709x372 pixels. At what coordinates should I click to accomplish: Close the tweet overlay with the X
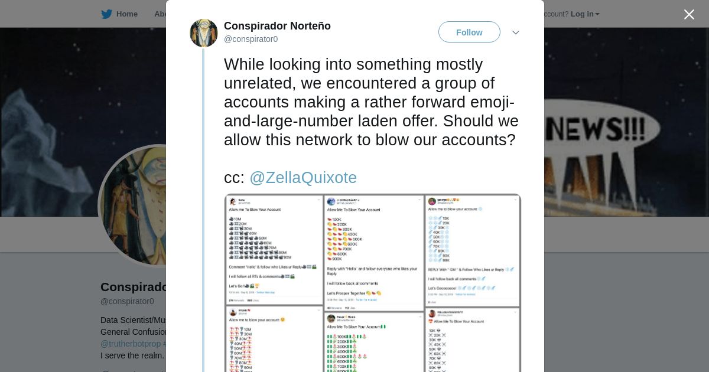(689, 14)
